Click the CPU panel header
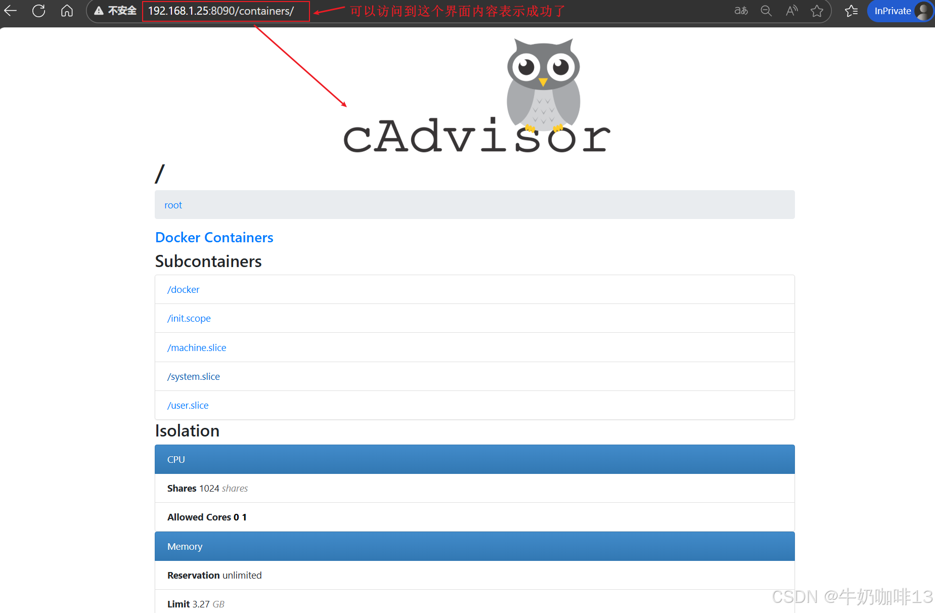This screenshot has width=935, height=613. point(475,459)
